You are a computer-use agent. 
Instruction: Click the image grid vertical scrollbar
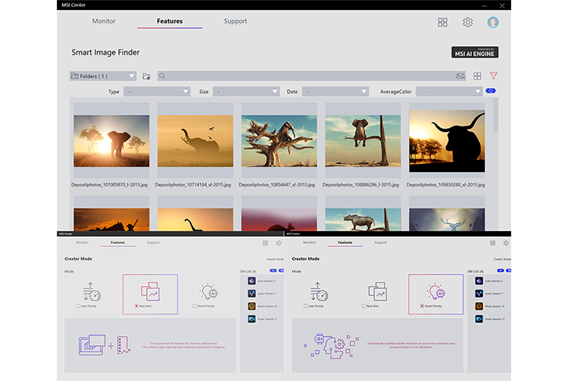tap(495, 115)
